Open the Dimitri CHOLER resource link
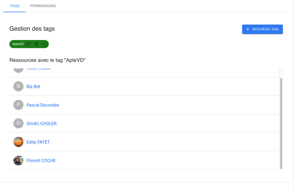294x192 pixels. pyautogui.click(x=41, y=123)
